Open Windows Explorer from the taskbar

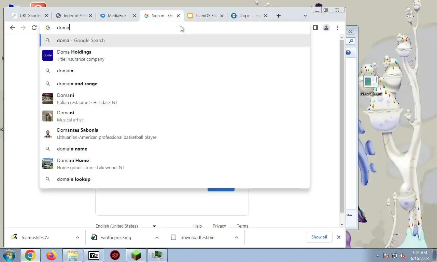(x=73, y=255)
